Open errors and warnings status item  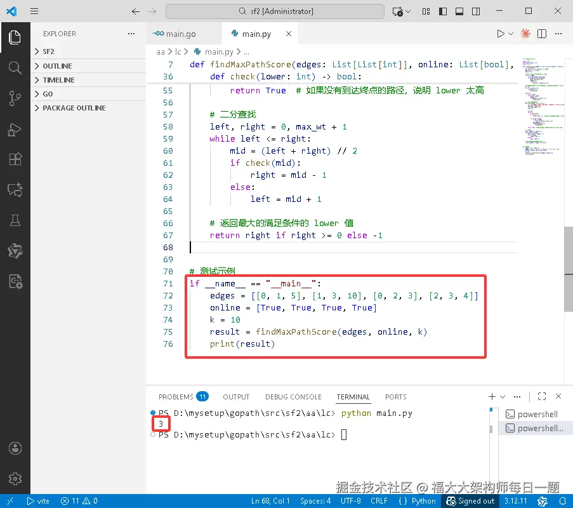coord(79,501)
